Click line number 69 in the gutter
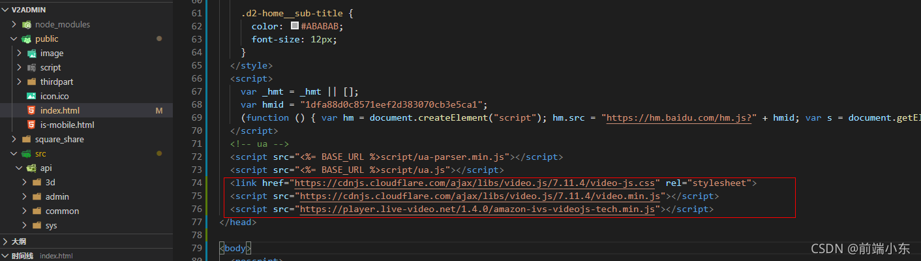 [196, 118]
